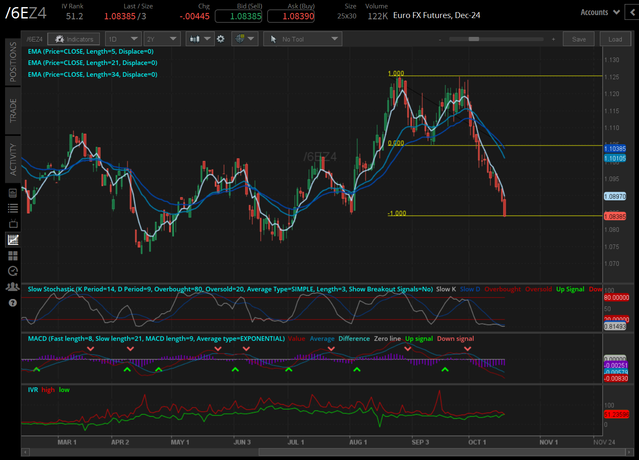This screenshot has width=639, height=460.
Task: Click the zoom slider handle
Action: pos(474,39)
